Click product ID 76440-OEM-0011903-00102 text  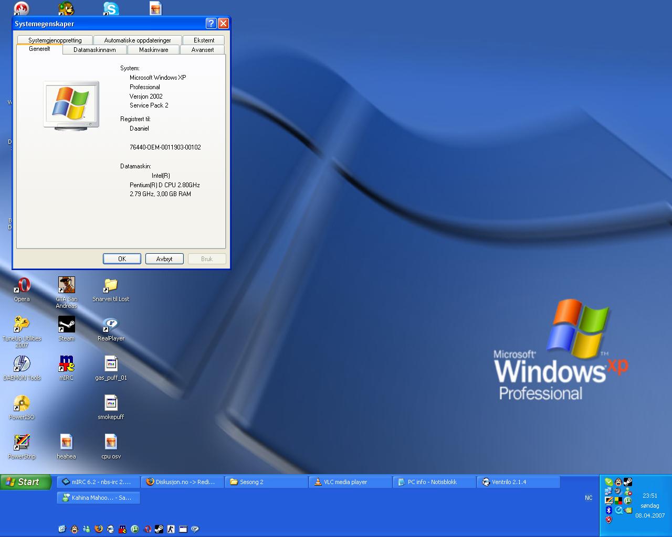pos(165,147)
